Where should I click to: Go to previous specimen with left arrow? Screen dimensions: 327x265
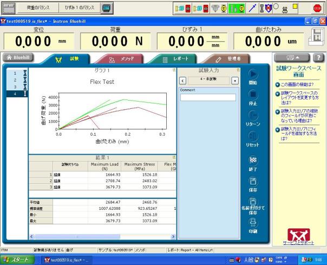(x=182, y=80)
